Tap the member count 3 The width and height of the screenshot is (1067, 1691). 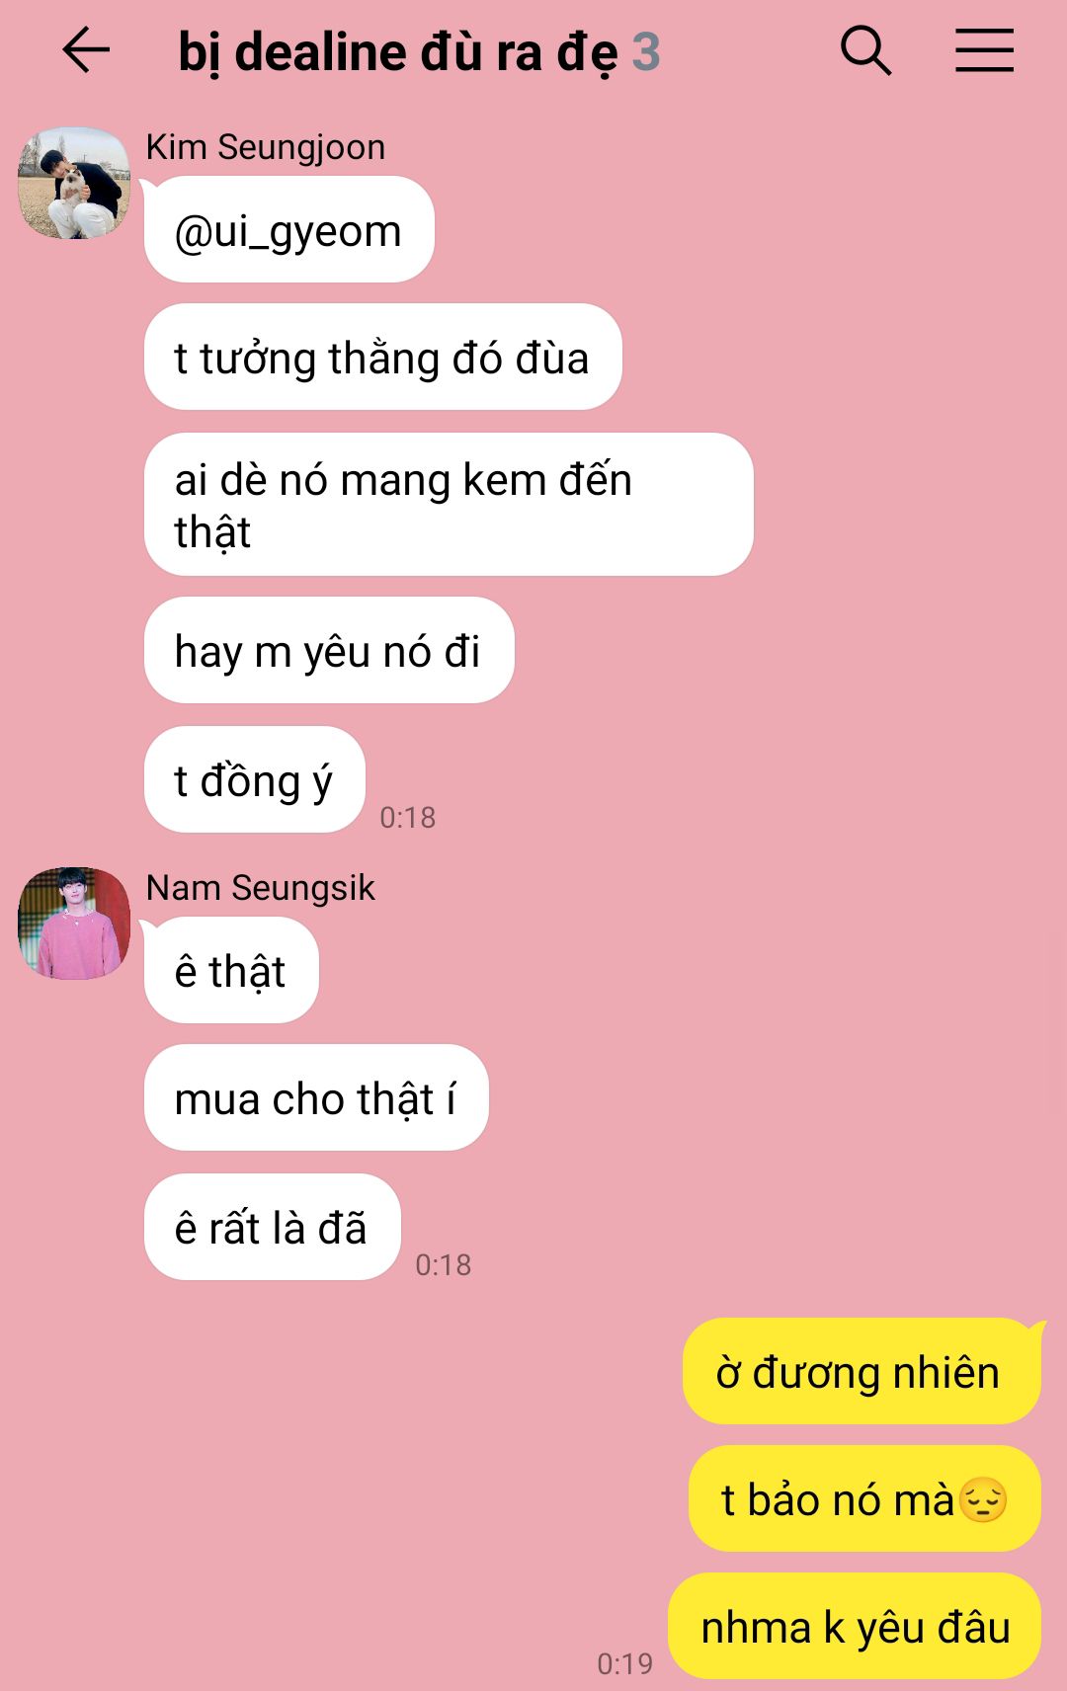[x=646, y=52]
